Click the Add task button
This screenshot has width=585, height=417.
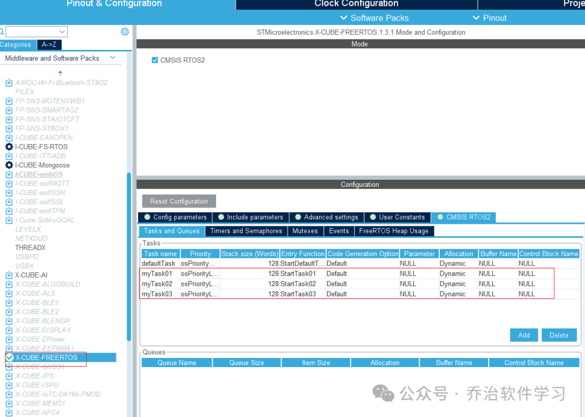click(x=524, y=335)
